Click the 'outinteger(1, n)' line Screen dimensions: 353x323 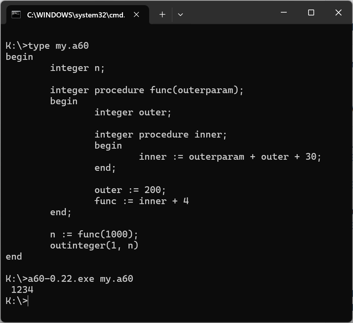click(94, 245)
